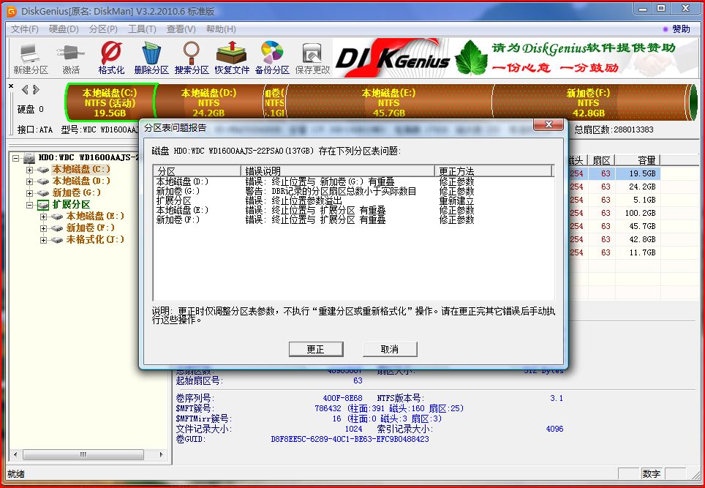This screenshot has height=488, width=705.
Task: Click the 备份分区 backup icon
Action: coord(272,58)
